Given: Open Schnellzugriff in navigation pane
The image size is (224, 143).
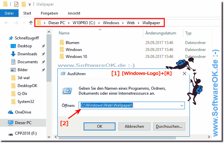Looking at the screenshot, I should [x=27, y=38].
